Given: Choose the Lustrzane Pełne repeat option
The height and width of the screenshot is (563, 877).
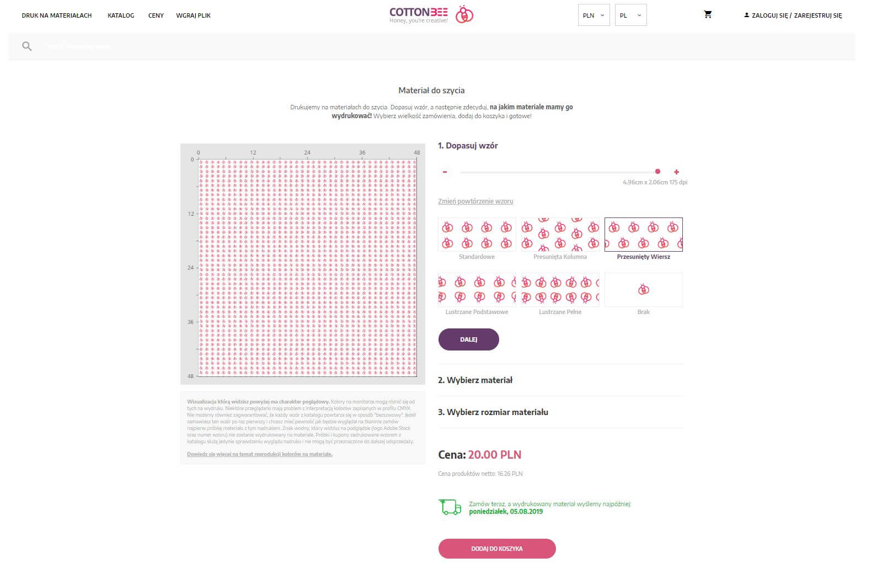Looking at the screenshot, I should coord(560,290).
